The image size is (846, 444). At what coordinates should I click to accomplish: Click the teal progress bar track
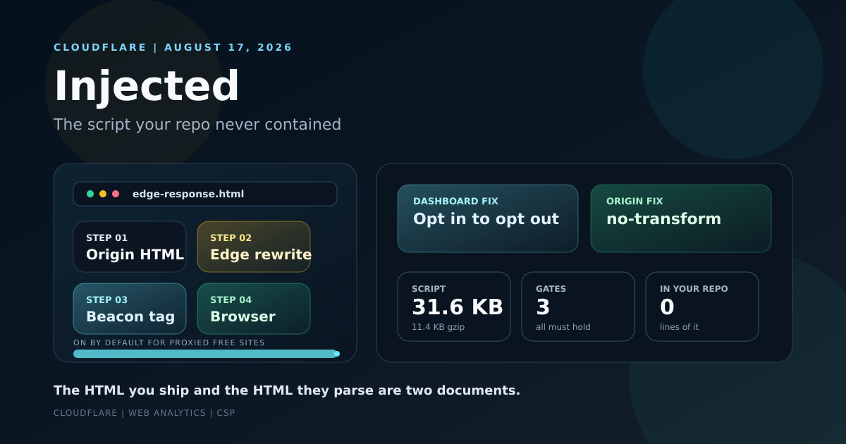[205, 354]
